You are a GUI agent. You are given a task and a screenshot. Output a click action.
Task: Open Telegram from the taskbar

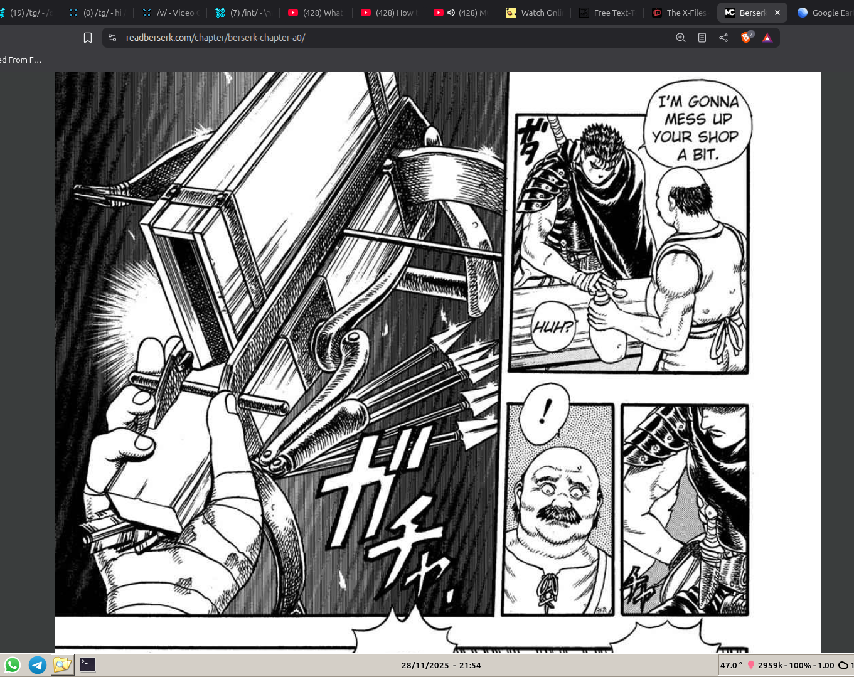pyautogui.click(x=38, y=665)
